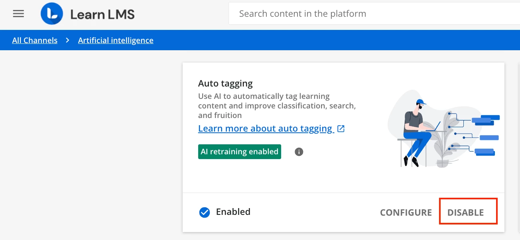The width and height of the screenshot is (520, 240).
Task: Focus the Search content in the platform field
Action: click(x=371, y=14)
